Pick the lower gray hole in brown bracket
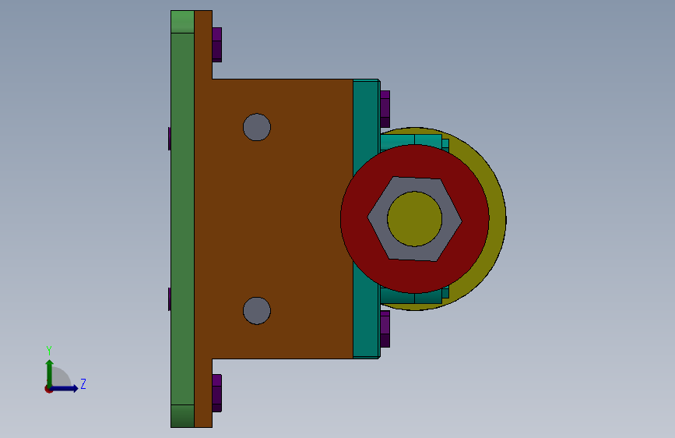This screenshot has width=675, height=438. pos(257,311)
